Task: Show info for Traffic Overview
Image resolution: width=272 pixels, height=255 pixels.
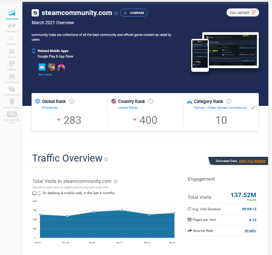Action: 106,159
